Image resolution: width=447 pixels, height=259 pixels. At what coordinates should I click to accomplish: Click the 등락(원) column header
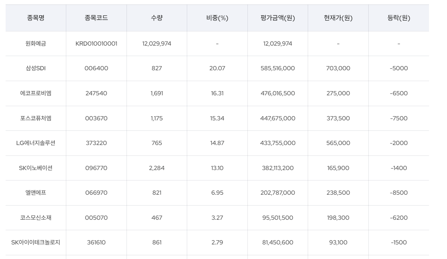pyautogui.click(x=399, y=18)
